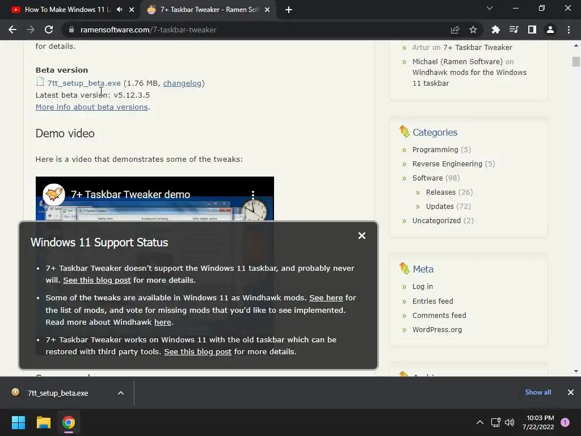Open Updates subcategory

tap(440, 206)
